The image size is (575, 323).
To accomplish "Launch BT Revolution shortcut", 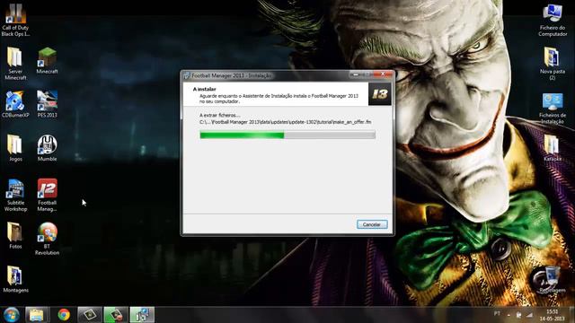I will click(x=47, y=239).
